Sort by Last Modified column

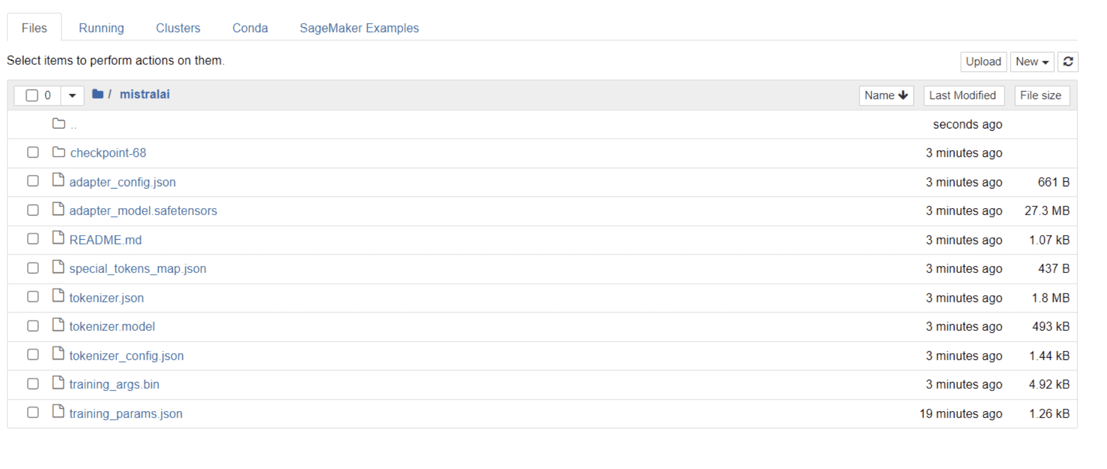coord(963,95)
